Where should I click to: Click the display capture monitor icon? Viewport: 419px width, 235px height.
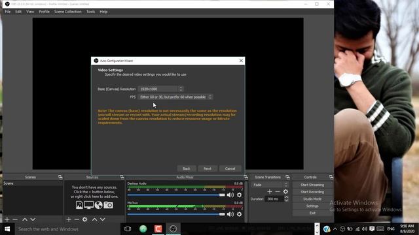coord(89,205)
